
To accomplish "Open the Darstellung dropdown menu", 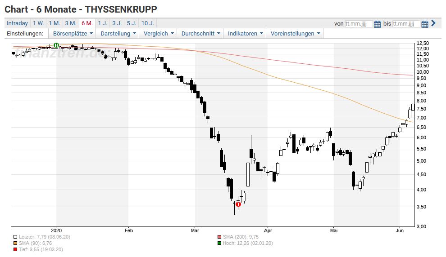I will click(118, 33).
